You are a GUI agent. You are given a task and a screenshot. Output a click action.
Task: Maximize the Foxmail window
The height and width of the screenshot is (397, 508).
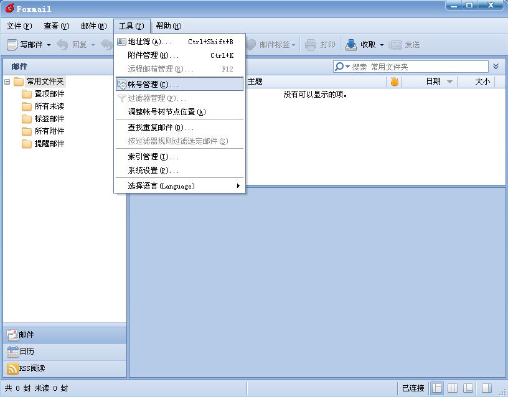(469, 6)
